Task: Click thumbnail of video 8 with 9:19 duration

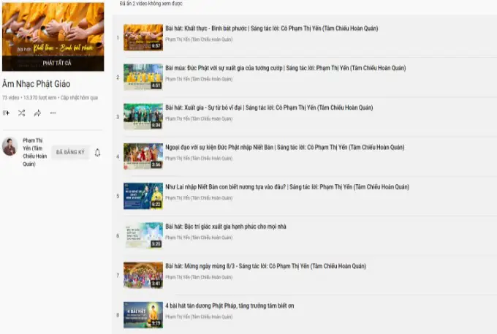Action: tap(143, 314)
